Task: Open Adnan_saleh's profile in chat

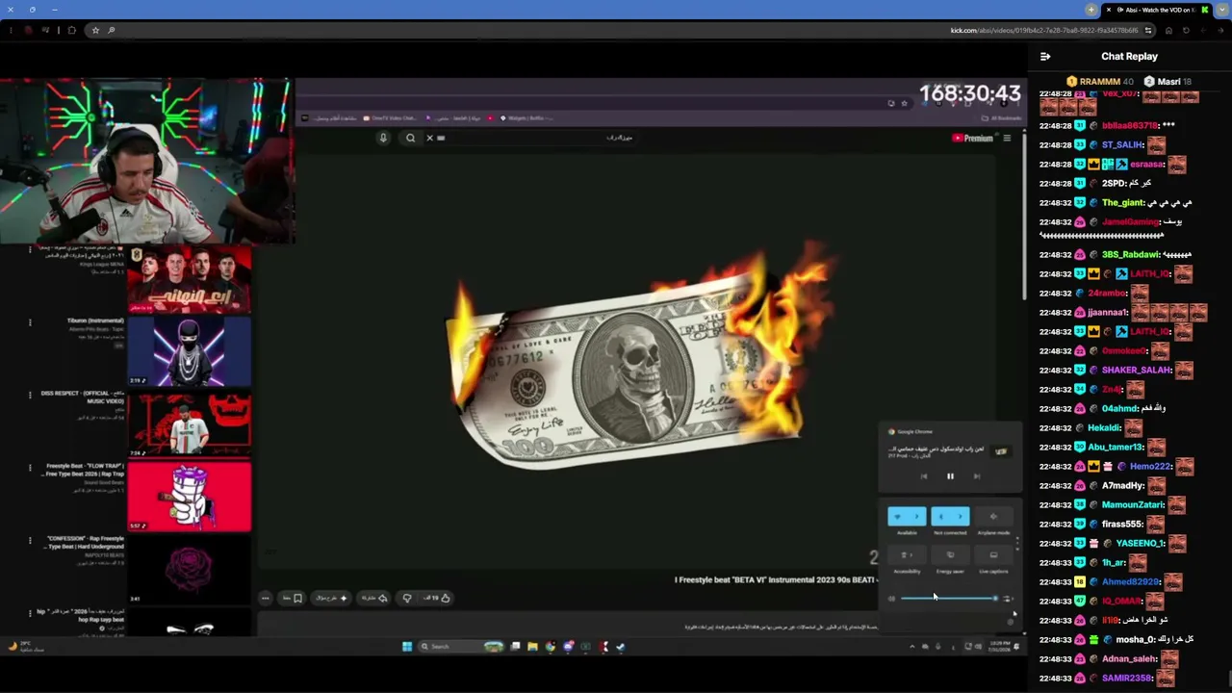Action: pos(1129,659)
